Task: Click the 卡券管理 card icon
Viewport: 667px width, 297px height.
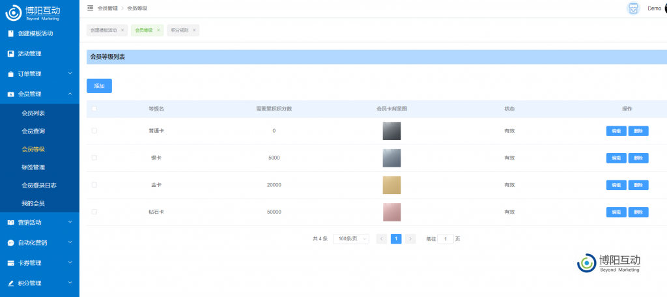Action: coord(10,263)
